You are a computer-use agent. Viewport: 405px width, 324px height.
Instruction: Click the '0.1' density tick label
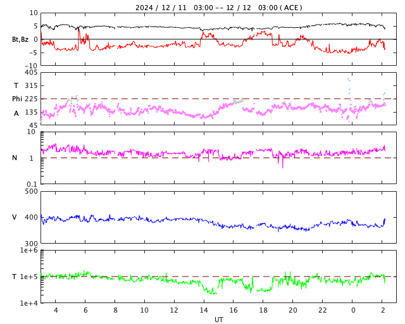pos(32,184)
